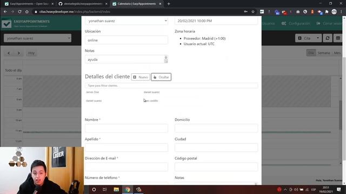Click the volume icon in the system tray
This screenshot has height=194, width=346.
click(296, 189)
